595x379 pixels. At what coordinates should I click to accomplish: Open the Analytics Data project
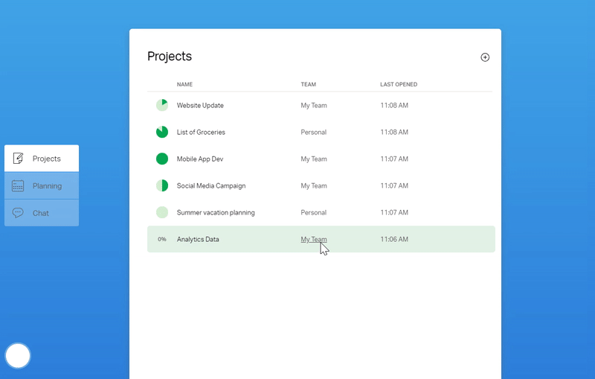(x=198, y=239)
